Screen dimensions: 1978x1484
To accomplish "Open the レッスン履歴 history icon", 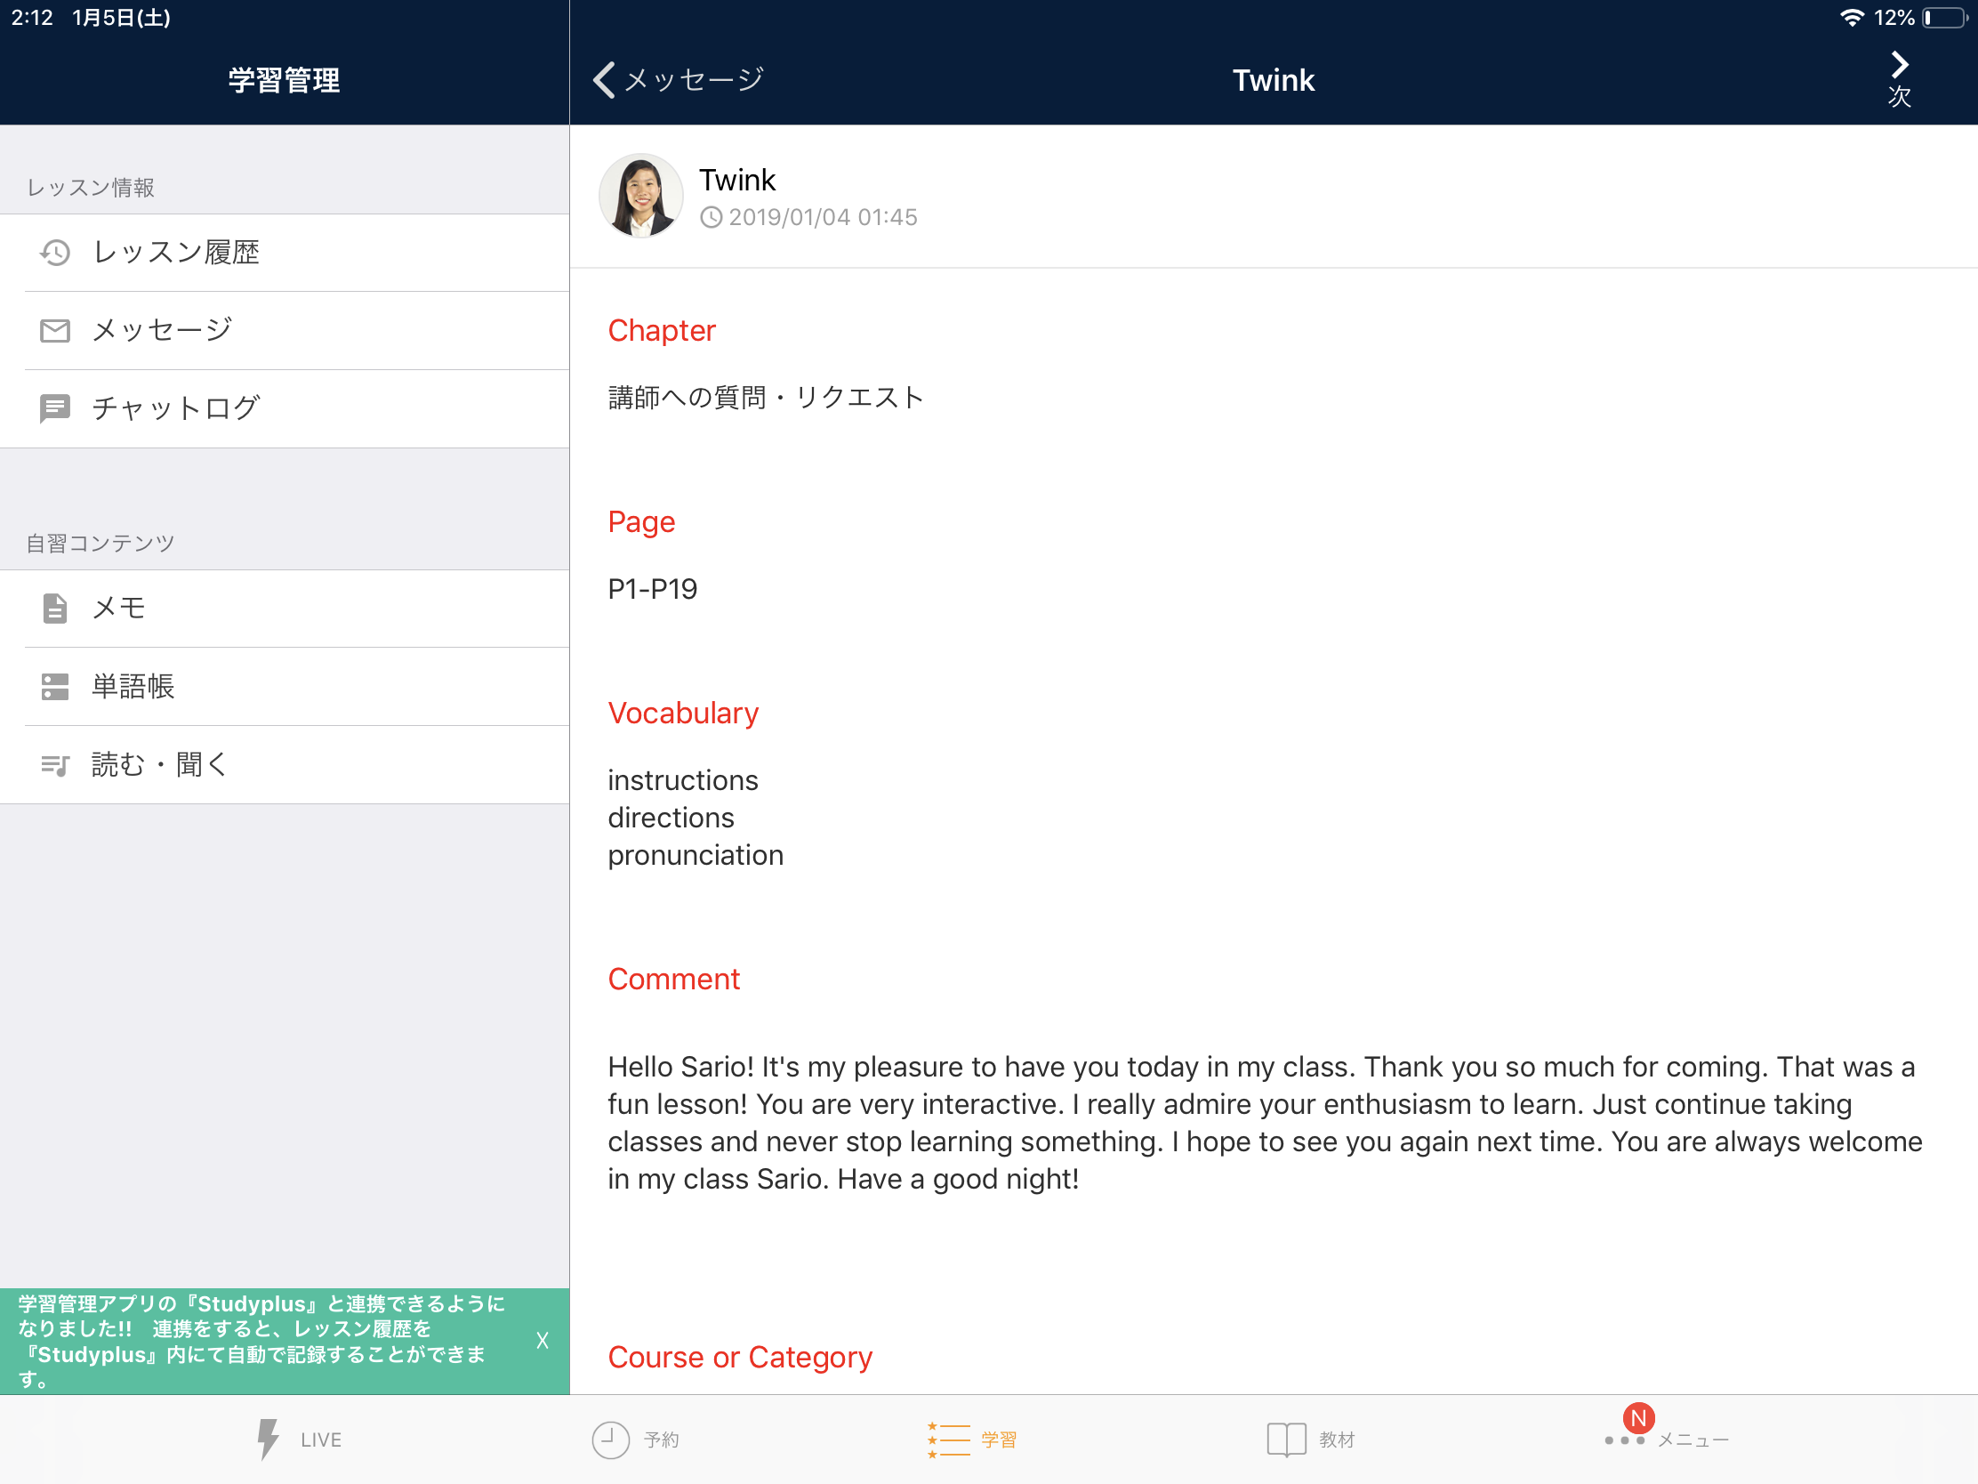I will click(54, 254).
